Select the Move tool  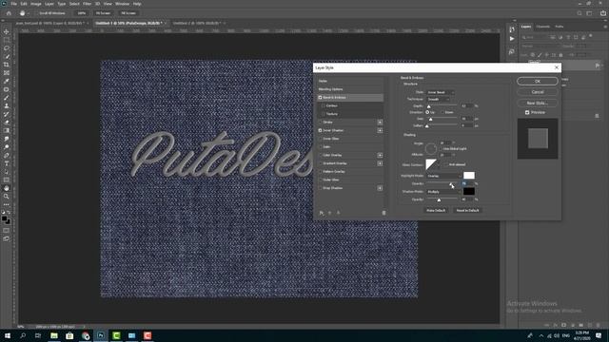pos(7,31)
